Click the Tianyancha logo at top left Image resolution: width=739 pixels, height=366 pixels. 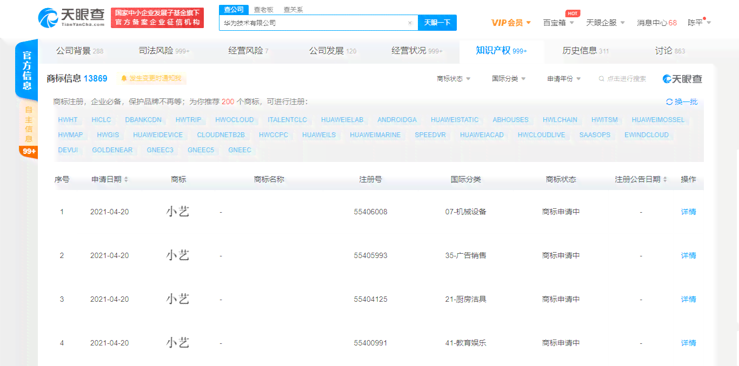point(71,17)
